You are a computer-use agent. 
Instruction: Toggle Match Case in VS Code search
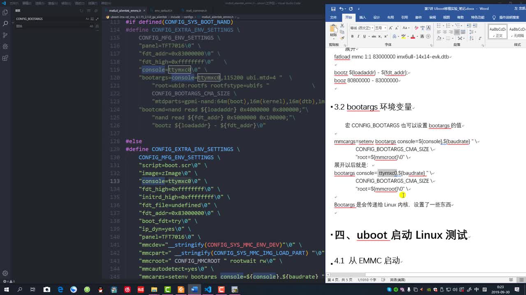pyautogui.click(x=87, y=19)
